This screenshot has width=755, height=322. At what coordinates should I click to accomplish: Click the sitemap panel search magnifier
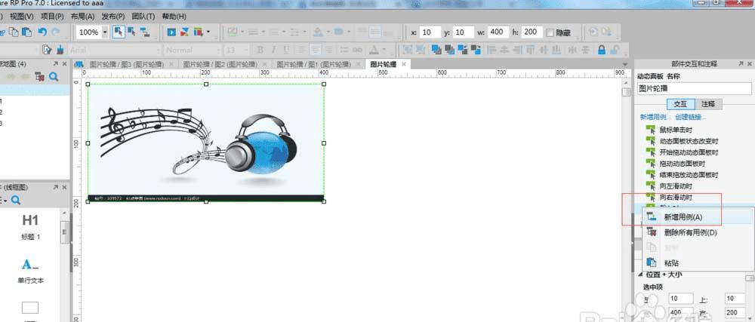click(x=54, y=77)
